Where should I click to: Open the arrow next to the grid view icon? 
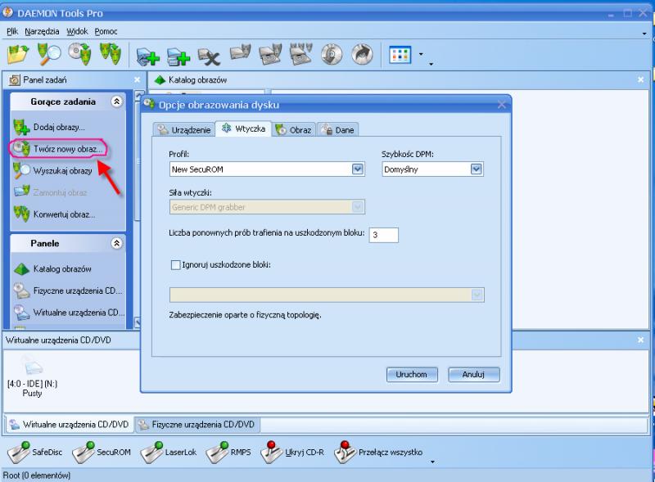point(421,54)
